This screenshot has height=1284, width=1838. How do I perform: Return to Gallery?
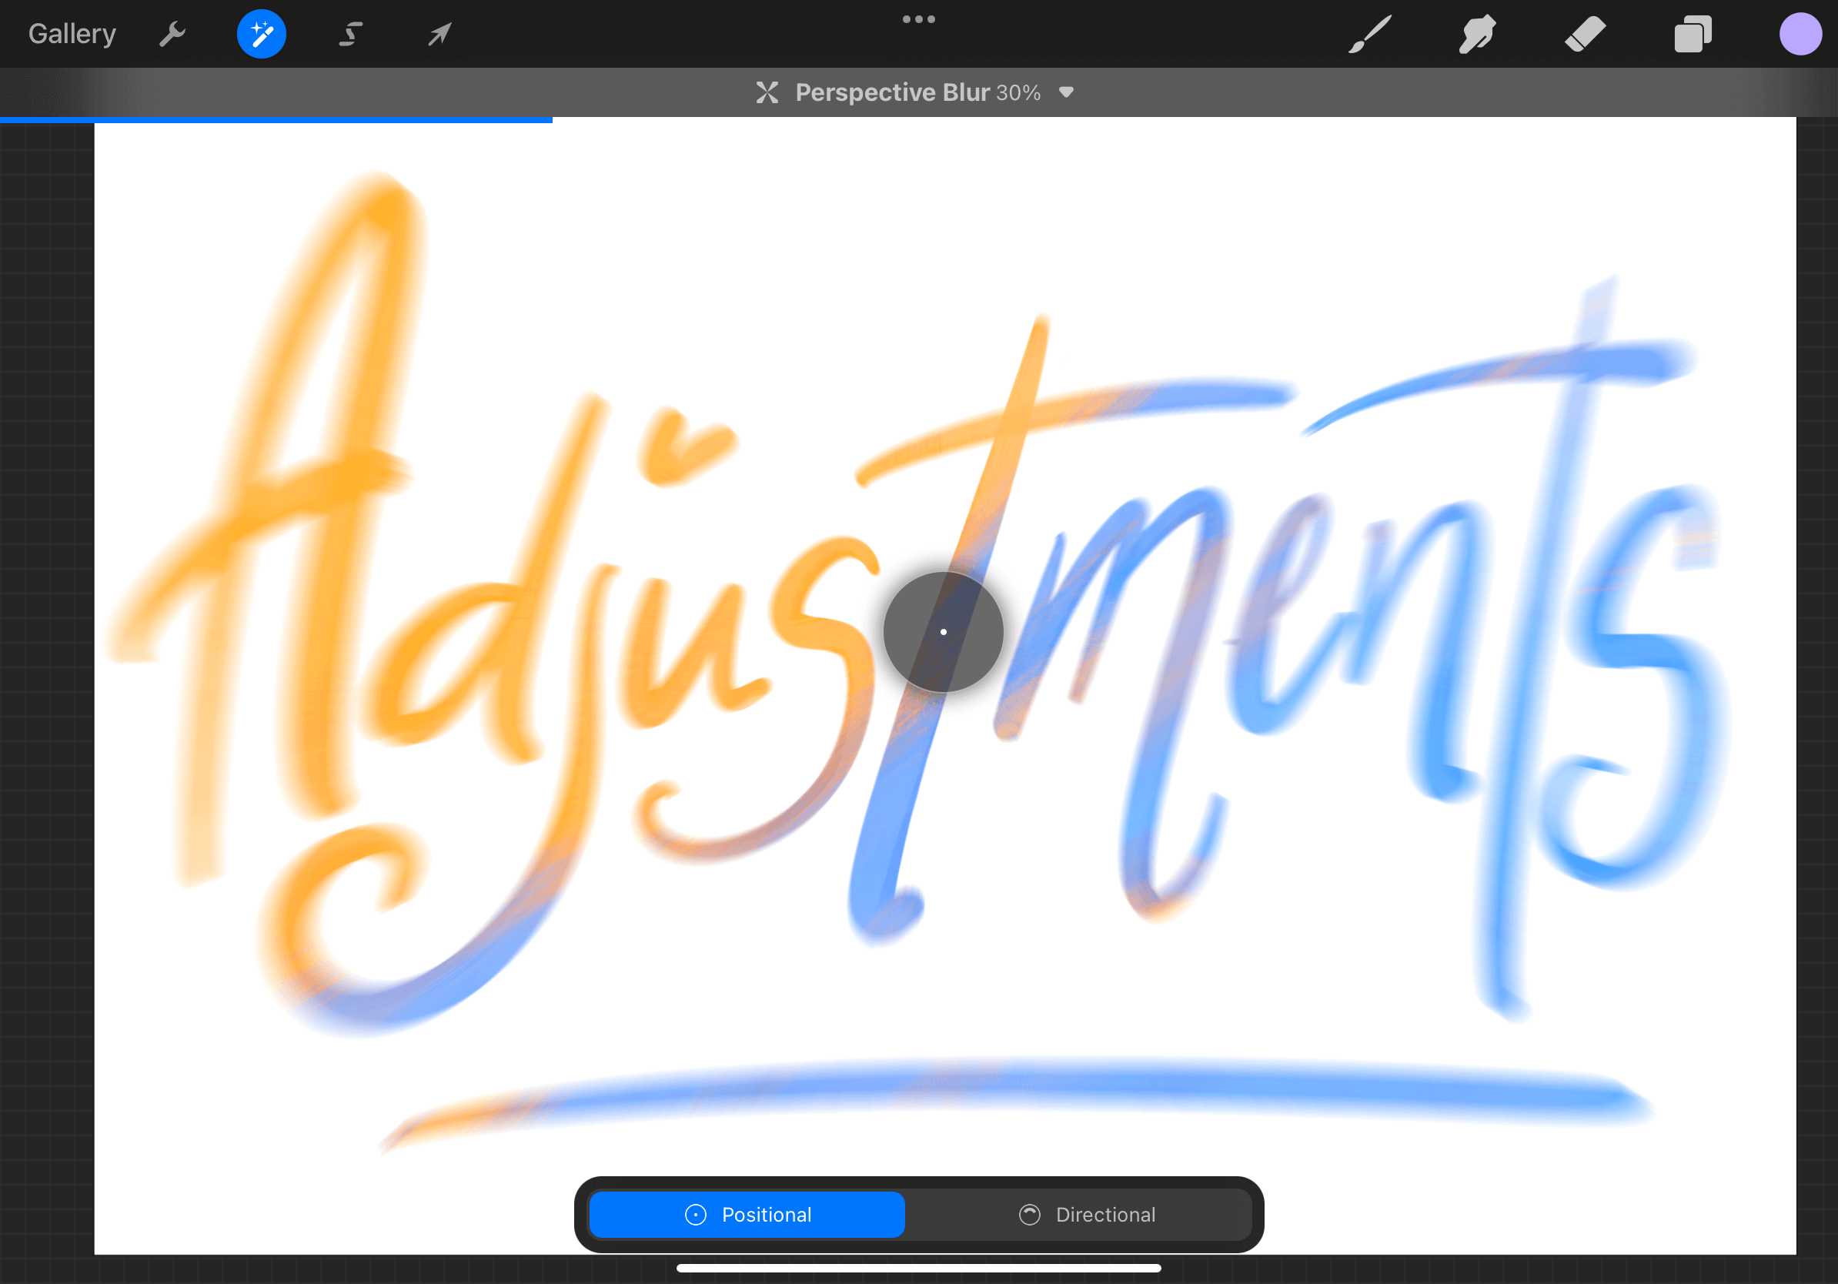click(72, 35)
